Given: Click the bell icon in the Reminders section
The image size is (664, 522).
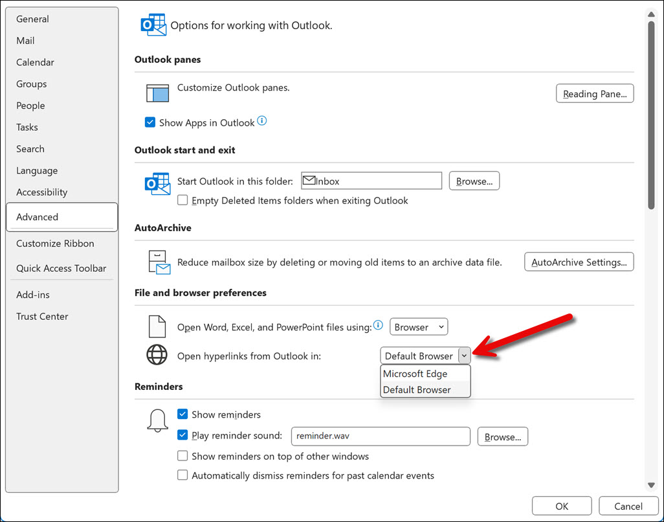Looking at the screenshot, I should click(157, 420).
